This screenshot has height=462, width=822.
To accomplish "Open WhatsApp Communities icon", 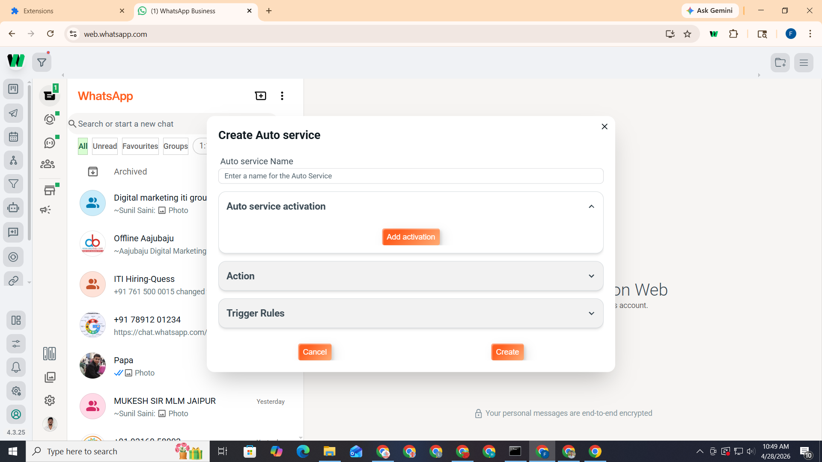I will click(48, 164).
